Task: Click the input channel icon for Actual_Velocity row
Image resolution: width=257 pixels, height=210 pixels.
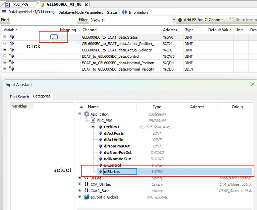Action: click(x=12, y=50)
